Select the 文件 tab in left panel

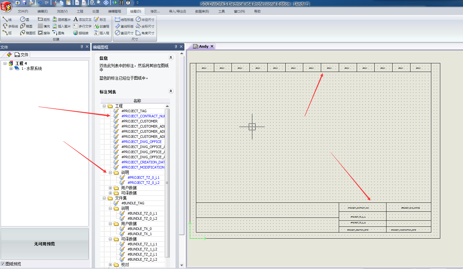tap(22, 55)
